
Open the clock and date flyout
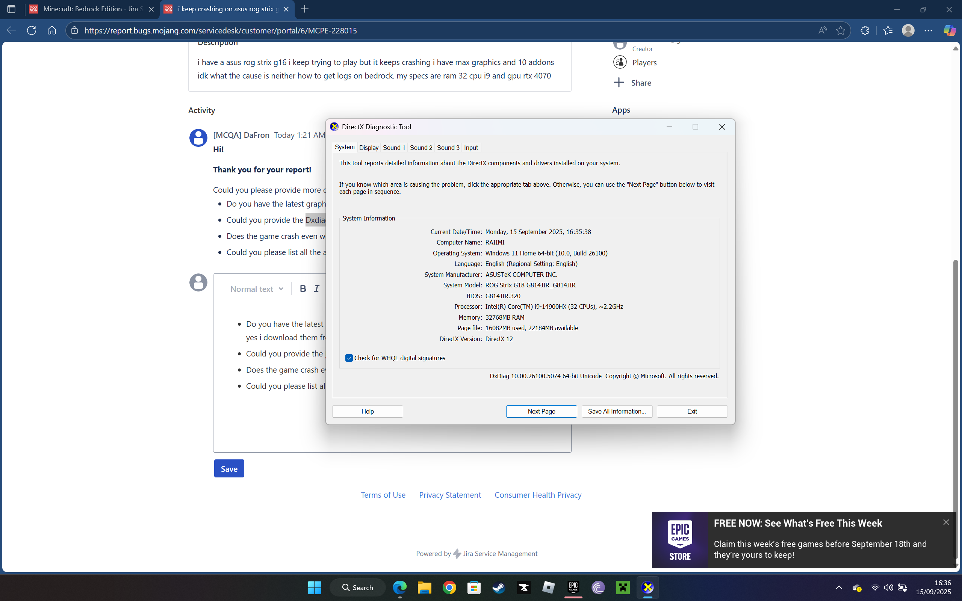(933, 587)
